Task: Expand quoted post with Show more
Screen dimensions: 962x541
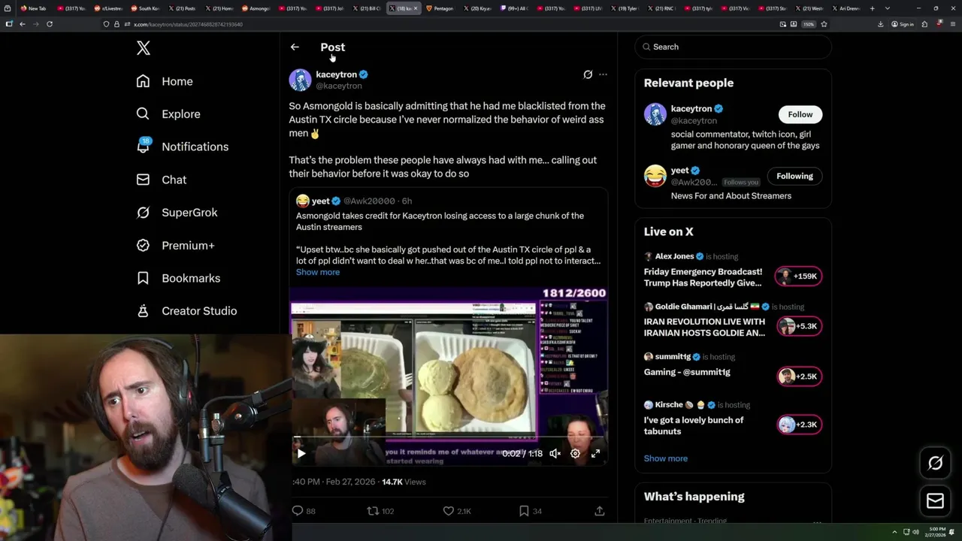Action: point(318,272)
